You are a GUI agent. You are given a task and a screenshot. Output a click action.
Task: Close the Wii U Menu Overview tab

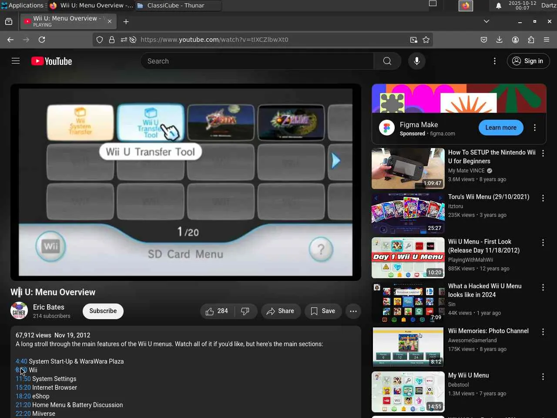pyautogui.click(x=110, y=21)
